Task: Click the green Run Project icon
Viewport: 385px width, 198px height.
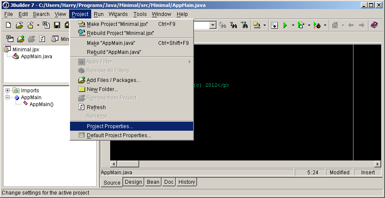Action: 285,25
